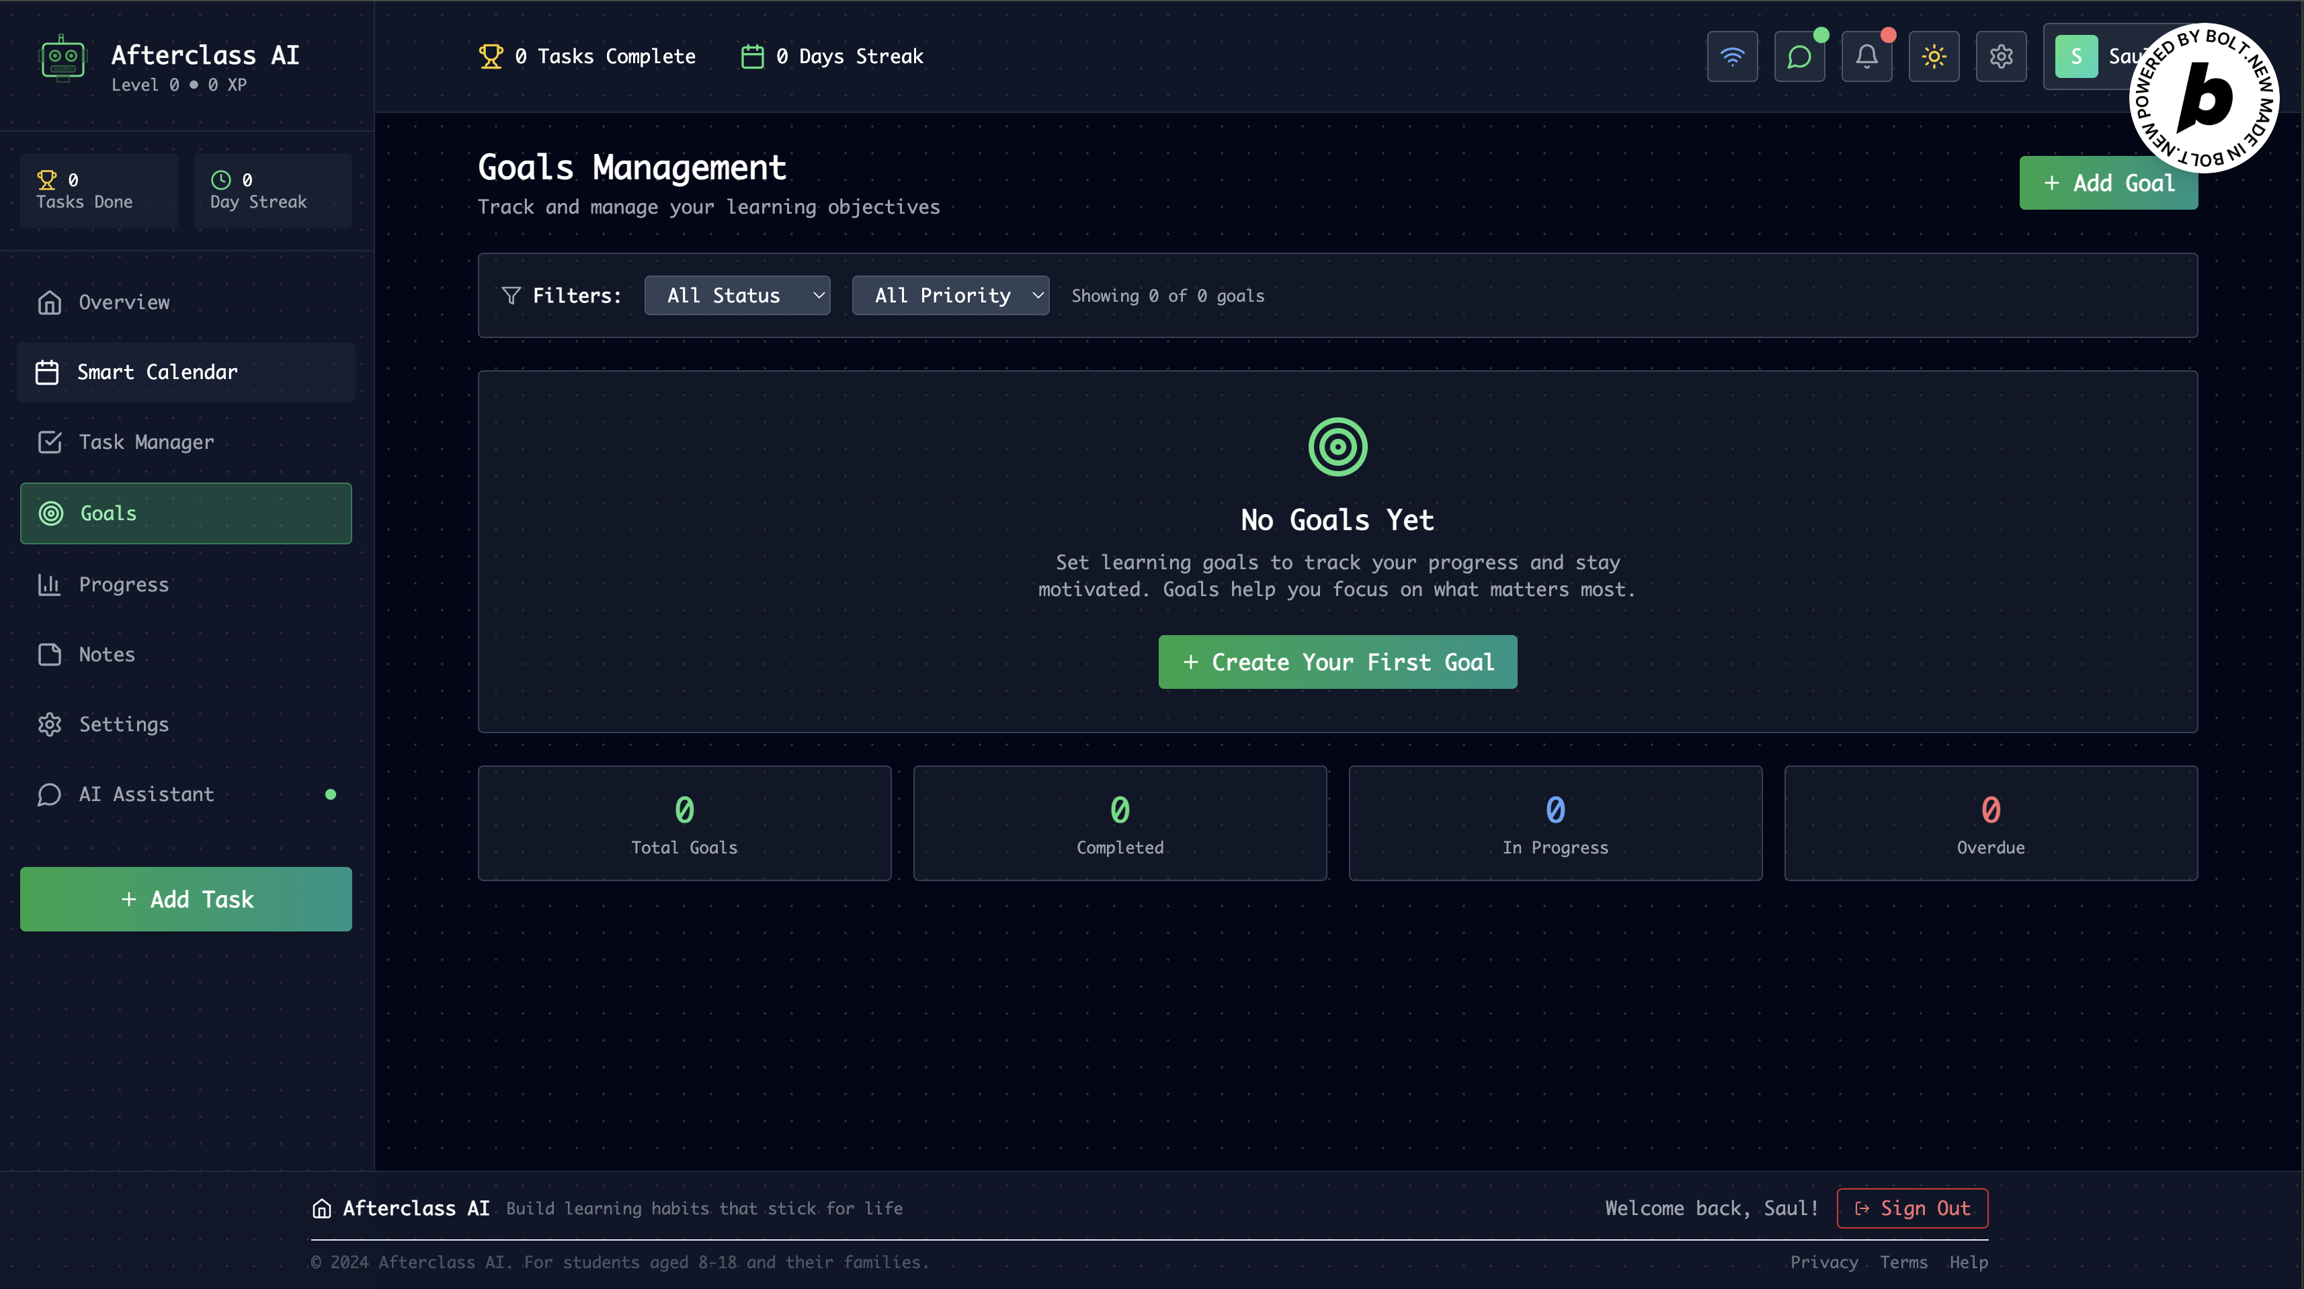Expand the All Status dropdown
The width and height of the screenshot is (2304, 1289).
pyautogui.click(x=737, y=295)
